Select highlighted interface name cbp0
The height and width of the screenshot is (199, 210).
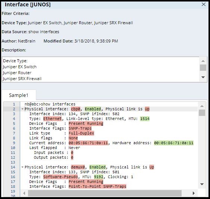(76, 109)
